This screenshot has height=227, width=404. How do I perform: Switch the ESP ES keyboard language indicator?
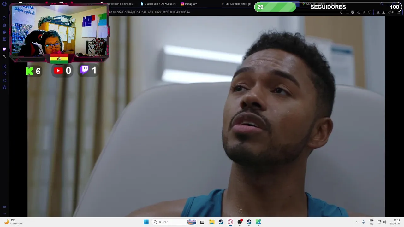(x=371, y=222)
